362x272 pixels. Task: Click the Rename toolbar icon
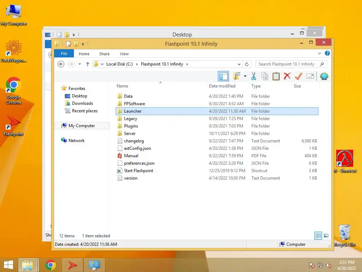[310, 76]
